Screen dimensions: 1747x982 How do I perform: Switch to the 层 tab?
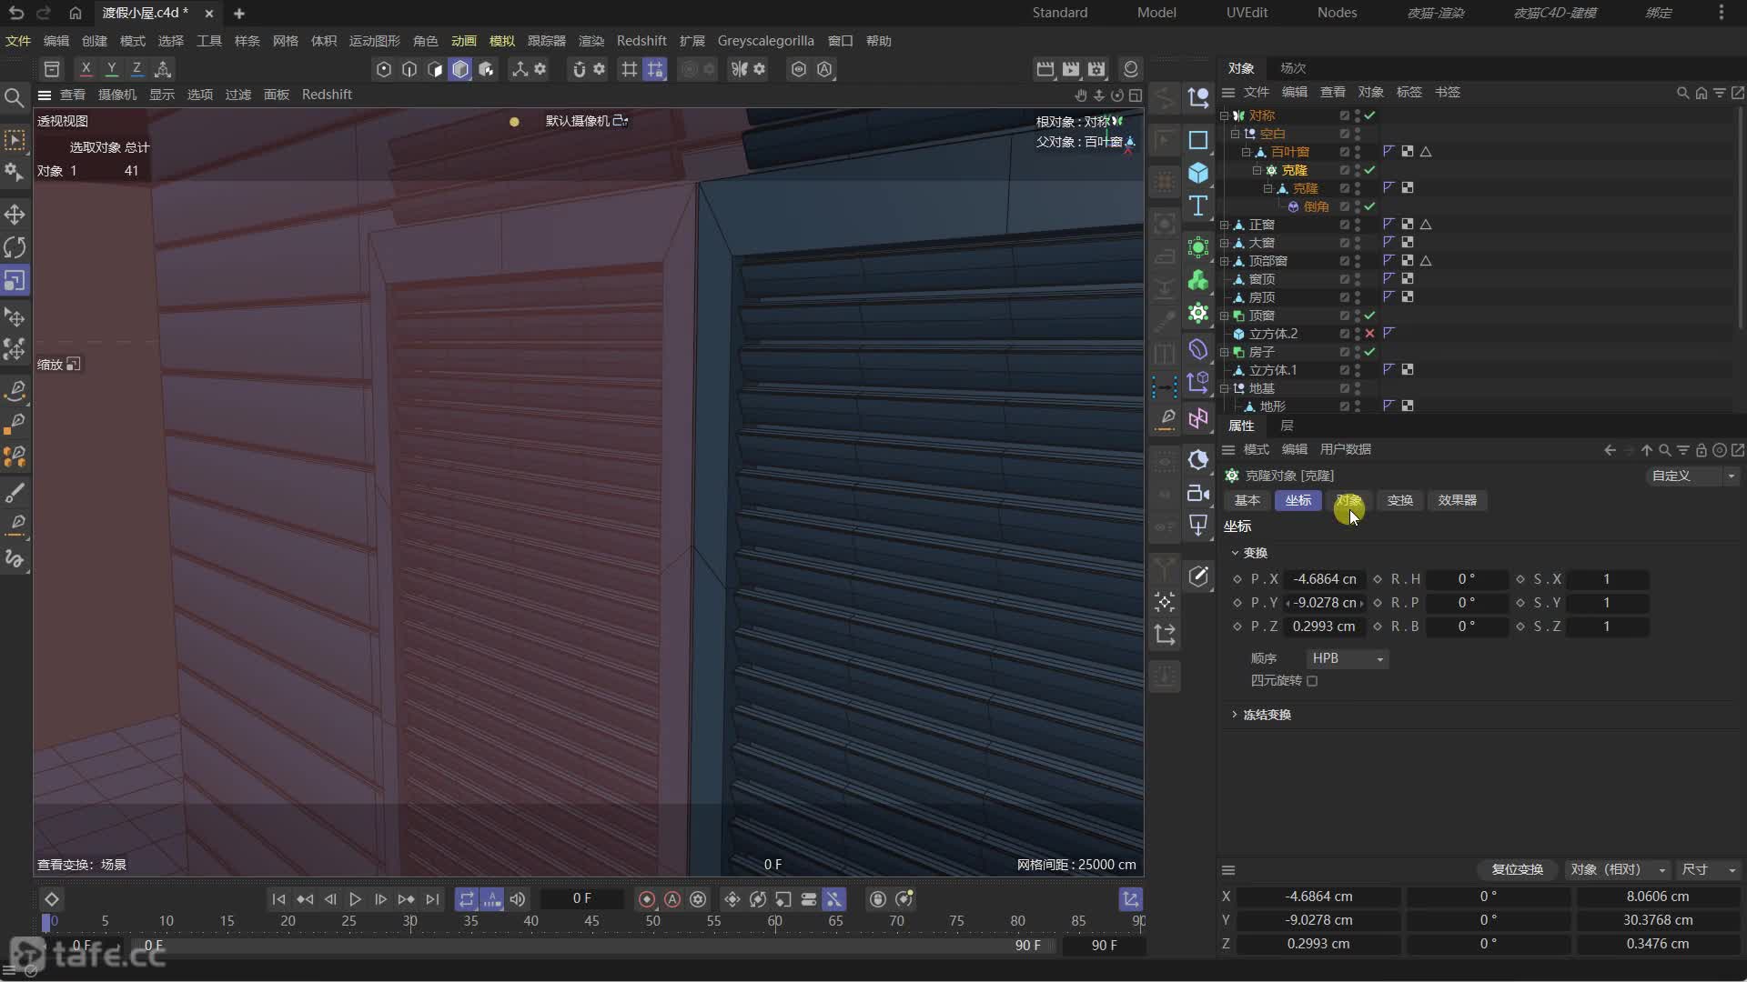point(1287,426)
